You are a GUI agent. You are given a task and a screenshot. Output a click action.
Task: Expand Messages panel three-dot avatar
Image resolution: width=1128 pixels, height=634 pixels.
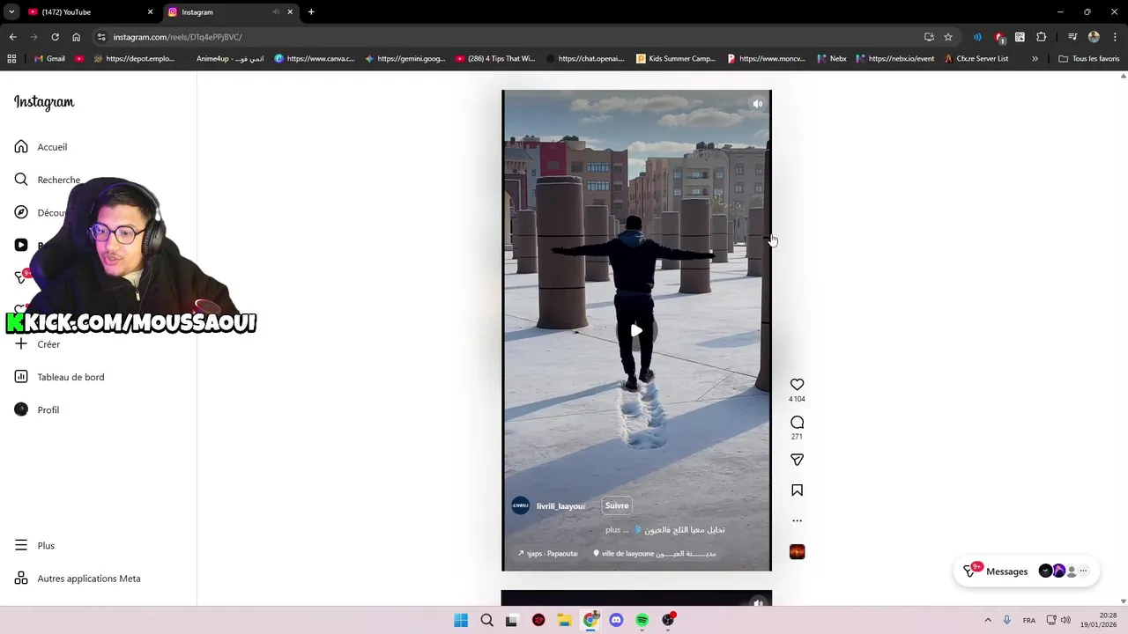1083,571
